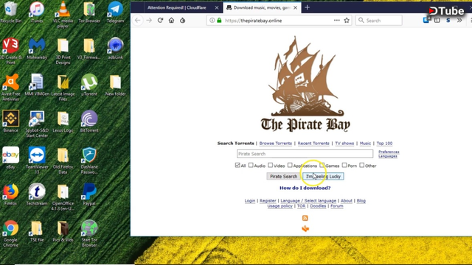This screenshot has height=265, width=472.
Task: Open 3D Create & Print shortcut
Action: (10, 51)
